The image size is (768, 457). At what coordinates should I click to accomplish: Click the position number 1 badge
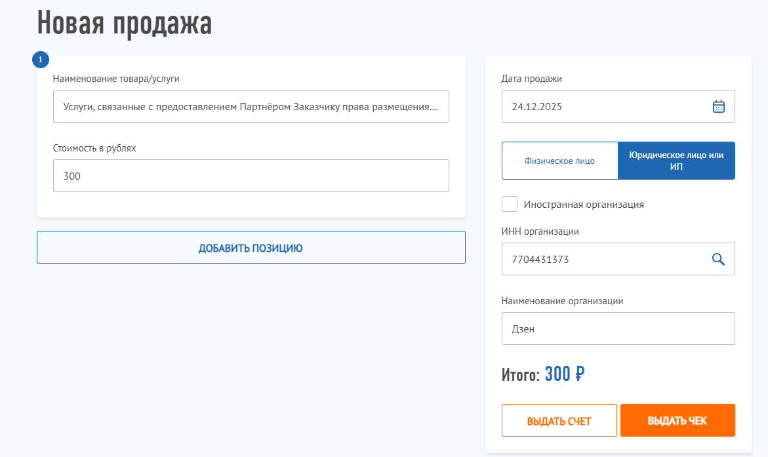pyautogui.click(x=41, y=60)
